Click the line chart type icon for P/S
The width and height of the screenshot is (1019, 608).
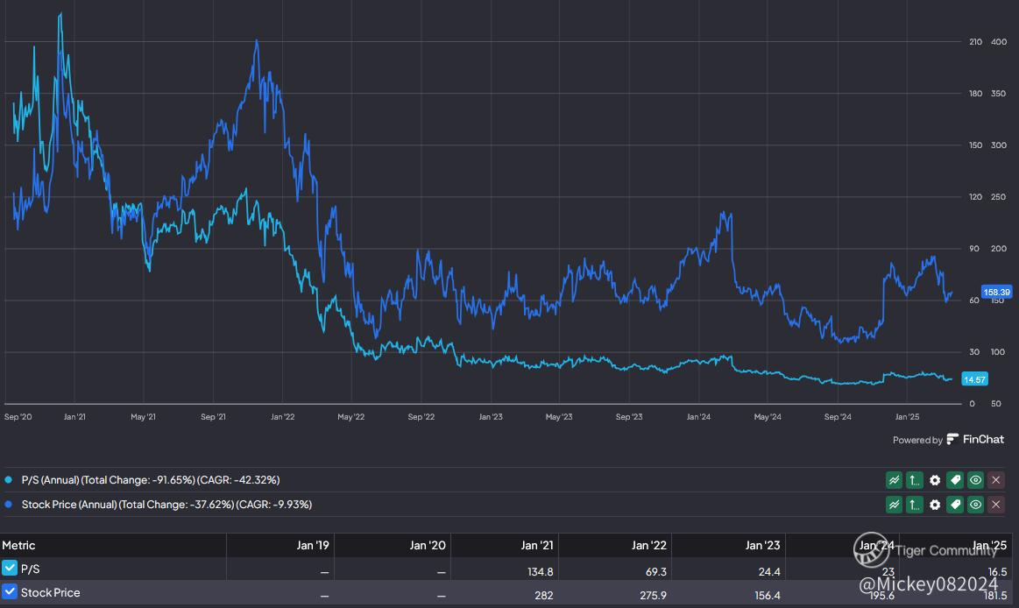894,480
